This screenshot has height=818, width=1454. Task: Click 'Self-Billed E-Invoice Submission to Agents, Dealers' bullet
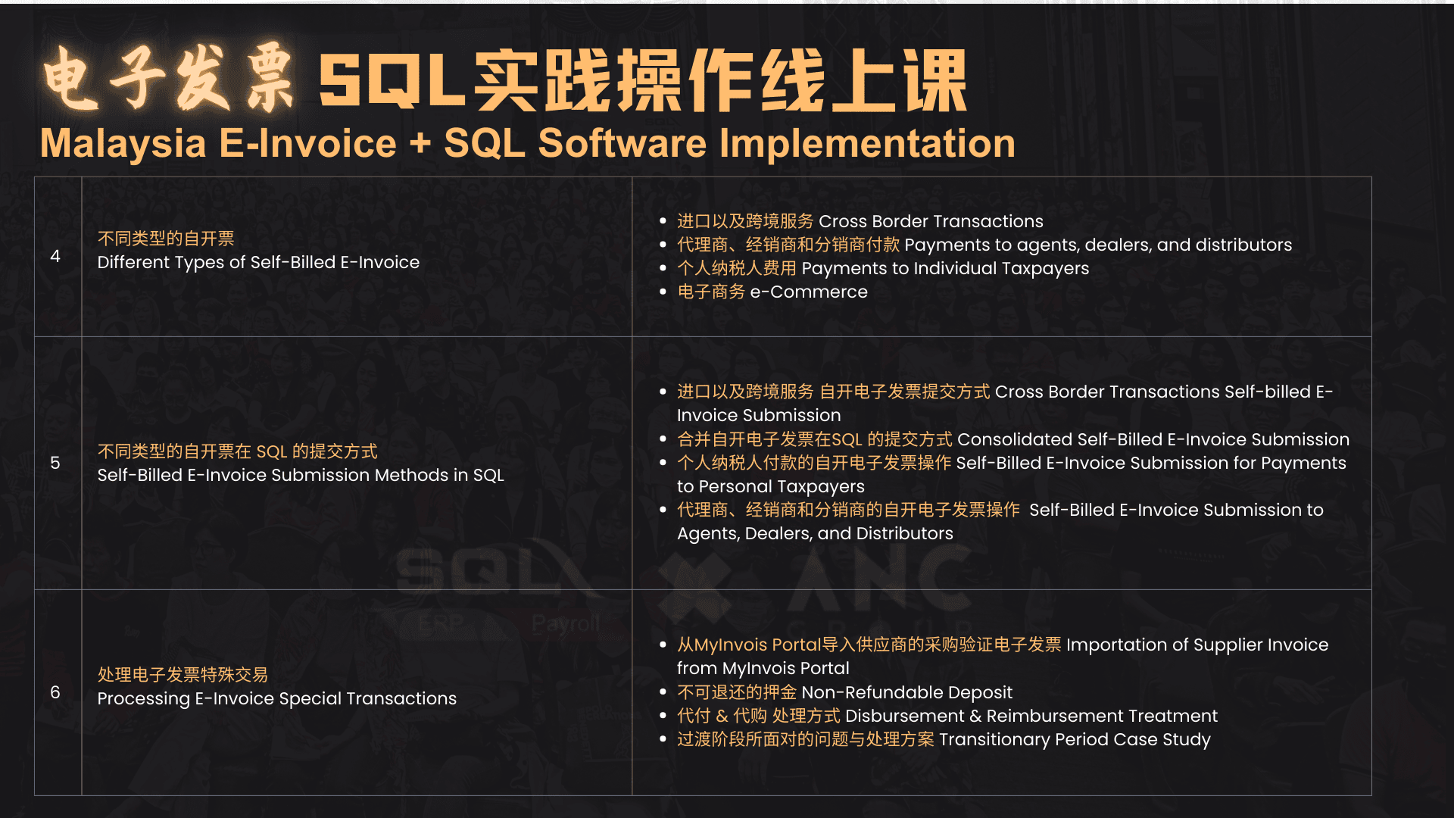point(1000,521)
